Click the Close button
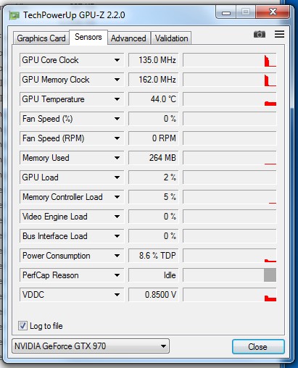The image size is (298, 368). coord(258,347)
